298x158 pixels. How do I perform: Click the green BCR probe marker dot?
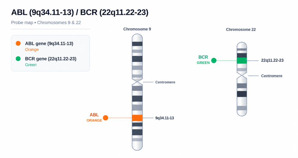coord(214,61)
